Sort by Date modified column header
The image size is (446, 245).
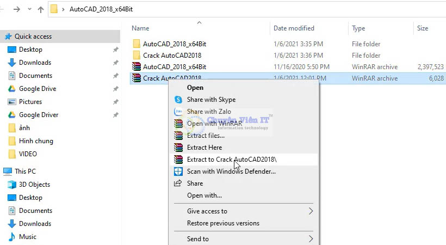[294, 28]
